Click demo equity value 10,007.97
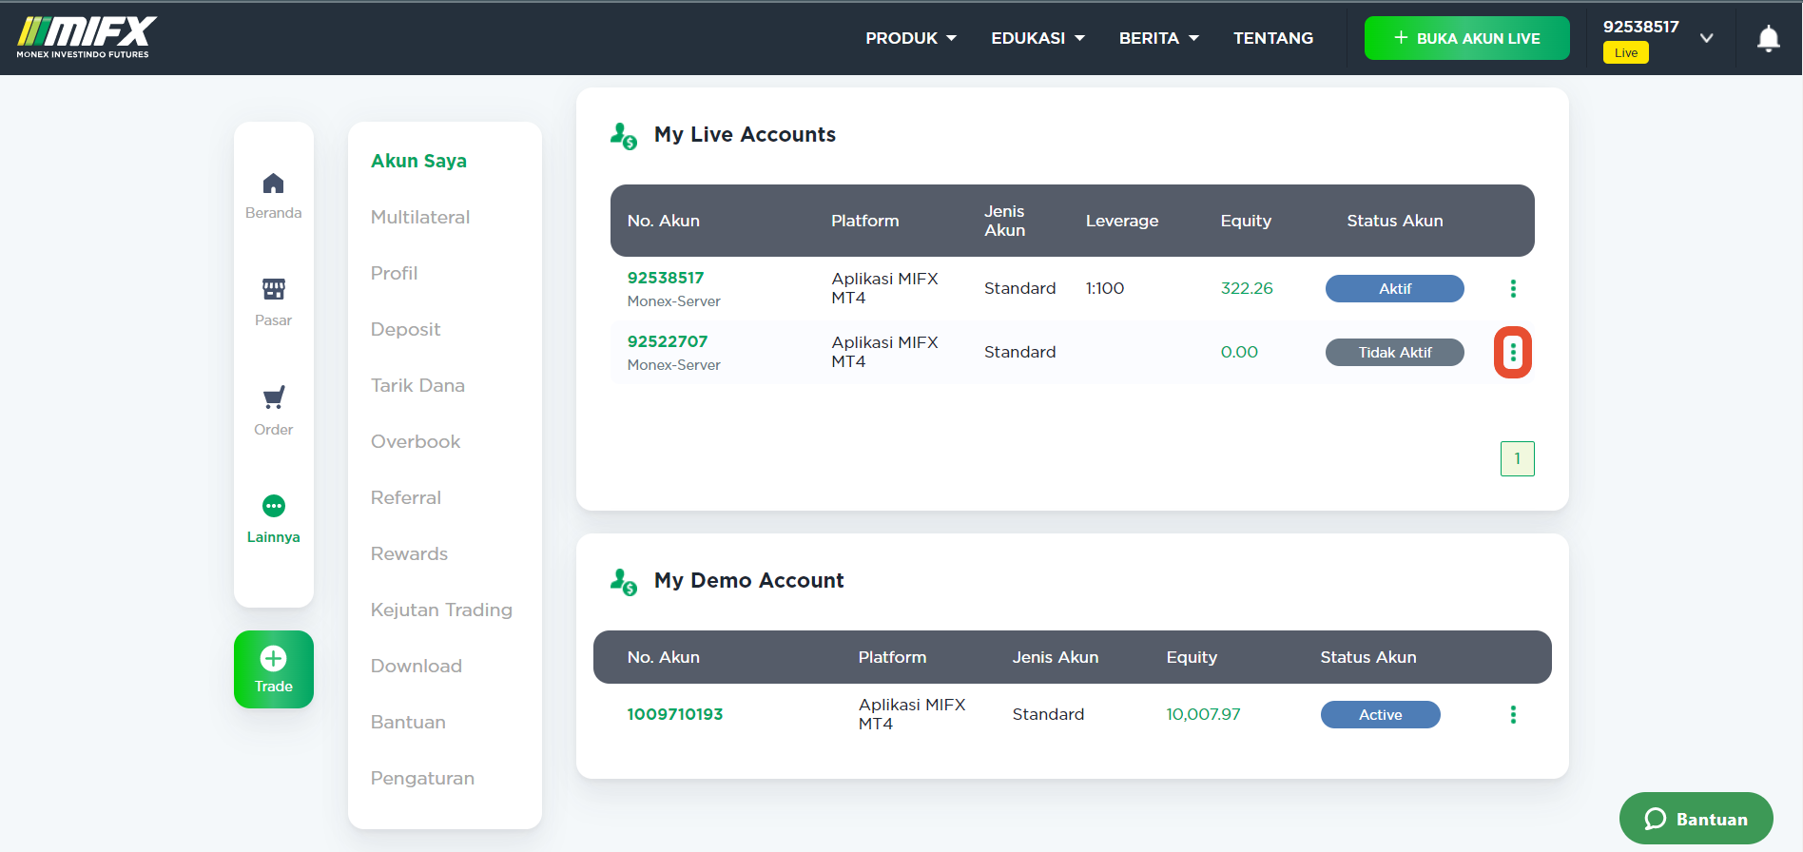Image resolution: width=1803 pixels, height=852 pixels. click(1203, 714)
